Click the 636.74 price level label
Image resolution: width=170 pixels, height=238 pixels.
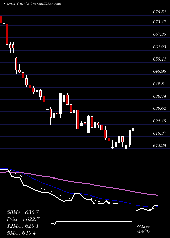159,96
